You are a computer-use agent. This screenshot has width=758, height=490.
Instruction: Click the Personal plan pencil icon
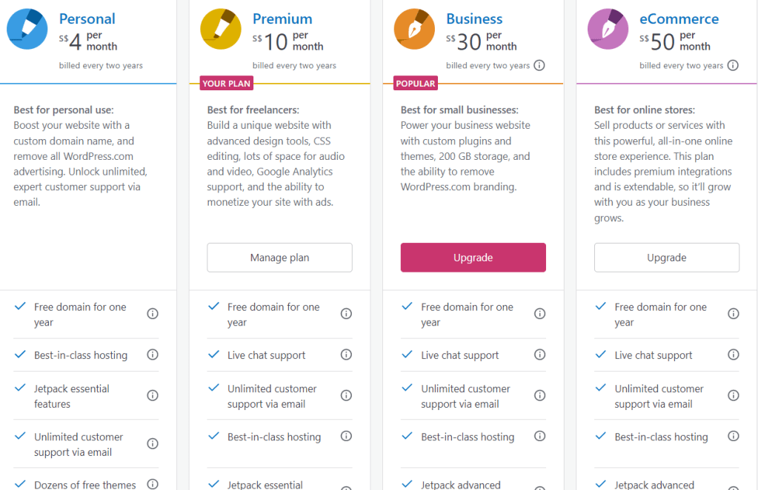[x=27, y=29]
